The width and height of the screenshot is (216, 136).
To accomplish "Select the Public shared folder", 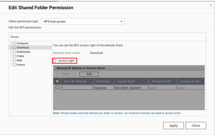I will click(x=20, y=56).
